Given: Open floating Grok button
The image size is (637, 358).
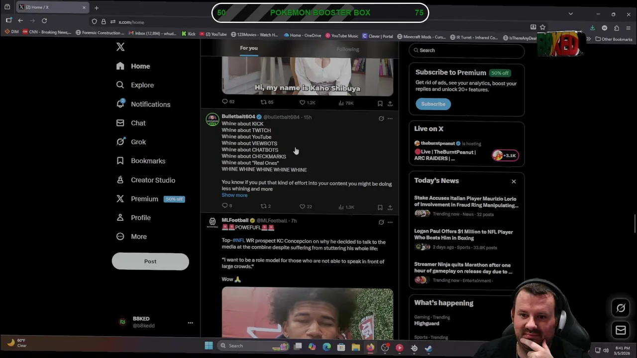Looking at the screenshot, I should click(x=621, y=308).
